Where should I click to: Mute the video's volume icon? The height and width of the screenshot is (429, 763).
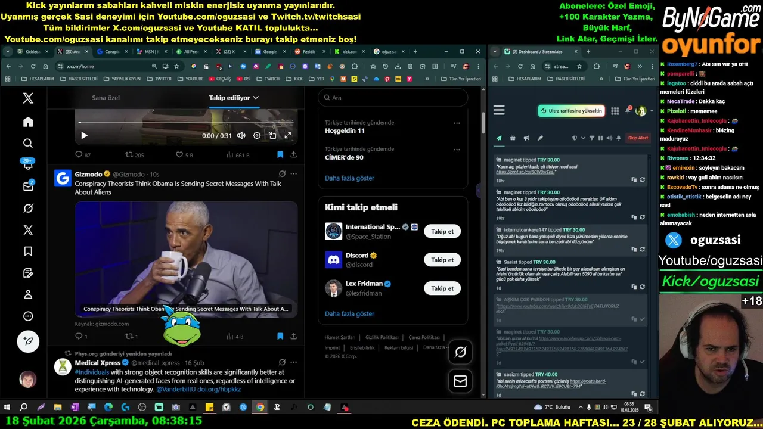click(241, 135)
